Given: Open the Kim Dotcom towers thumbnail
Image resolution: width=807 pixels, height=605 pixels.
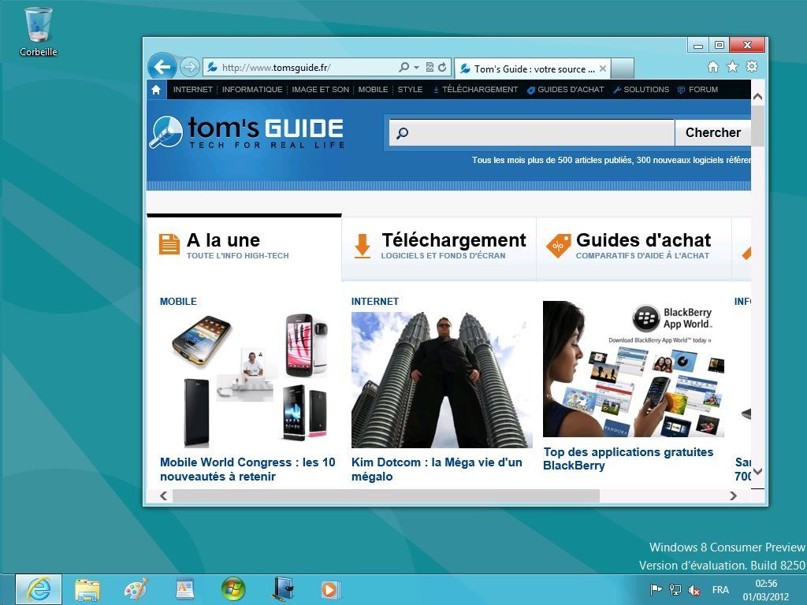Looking at the screenshot, I should pyautogui.click(x=441, y=380).
